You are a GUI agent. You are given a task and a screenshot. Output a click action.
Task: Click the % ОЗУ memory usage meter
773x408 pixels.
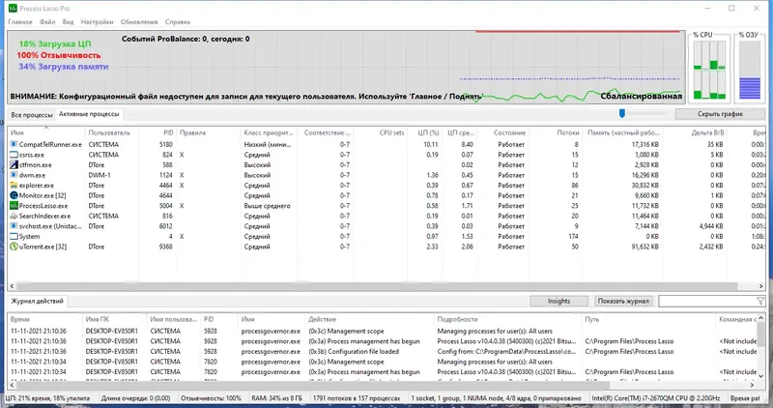[750, 68]
